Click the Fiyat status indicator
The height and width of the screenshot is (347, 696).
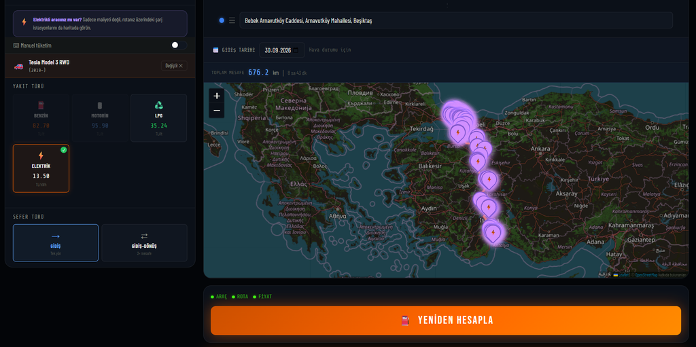(262, 297)
